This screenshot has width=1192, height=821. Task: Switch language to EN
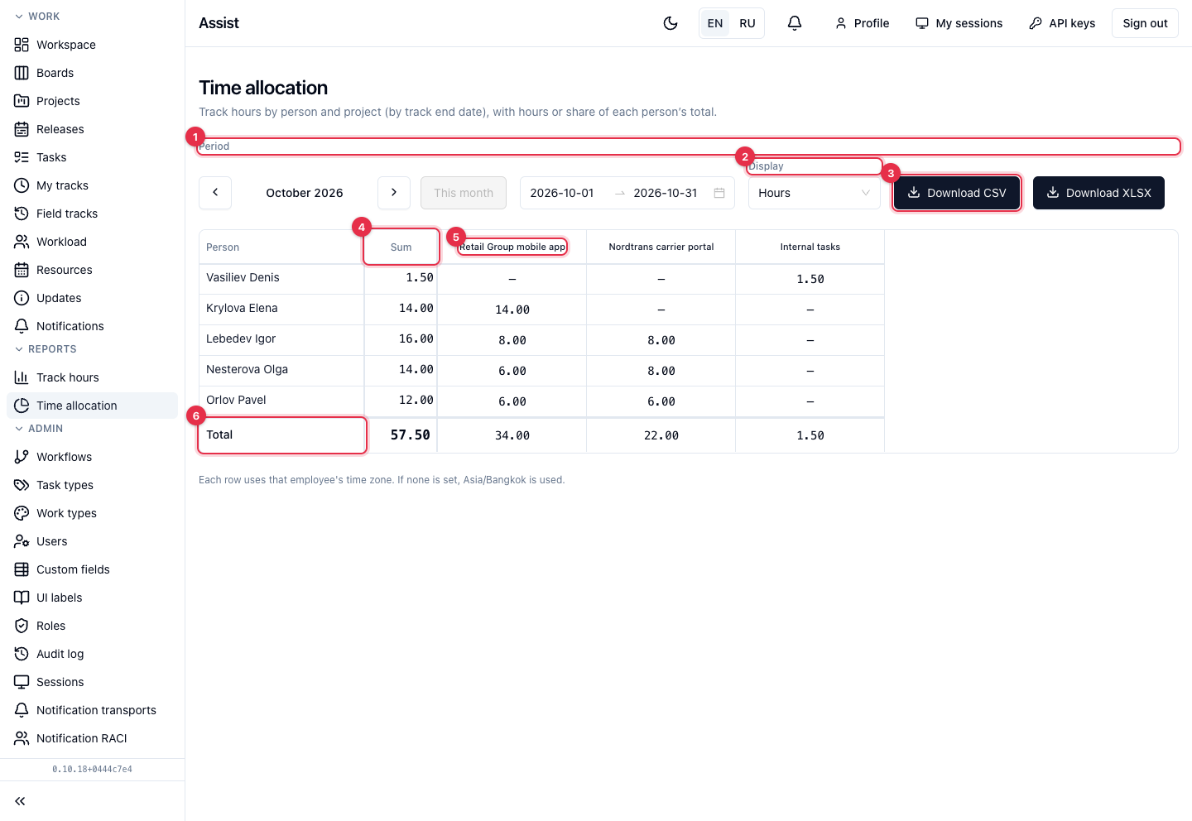[x=715, y=23]
